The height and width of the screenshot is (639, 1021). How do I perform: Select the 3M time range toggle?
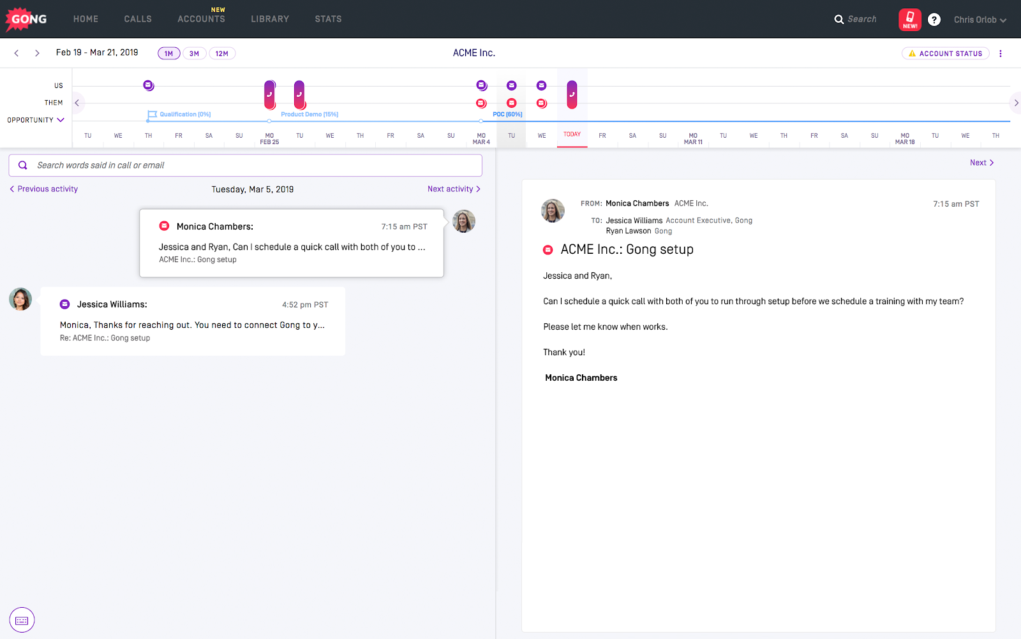[195, 53]
